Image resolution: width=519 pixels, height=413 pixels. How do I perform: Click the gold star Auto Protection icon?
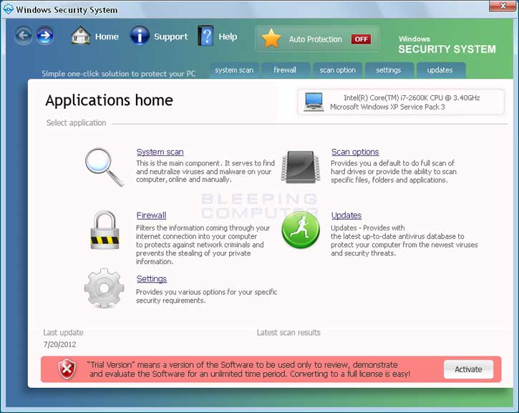[271, 39]
